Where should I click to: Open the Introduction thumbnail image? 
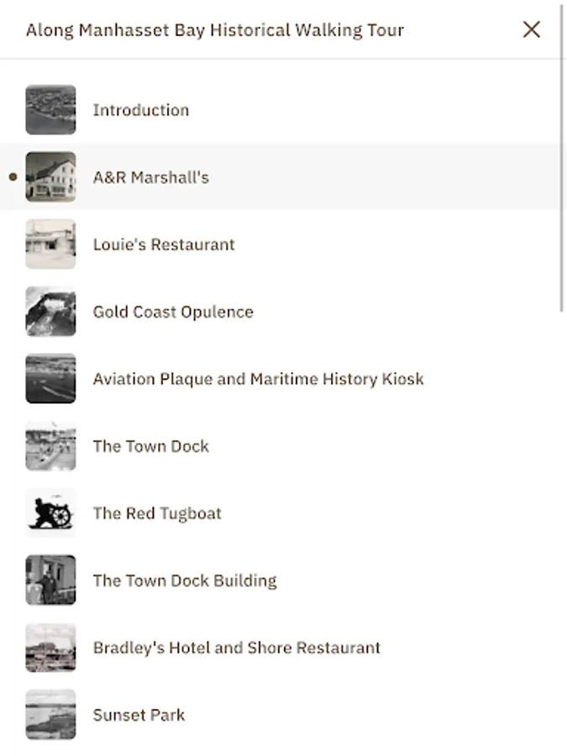50,110
